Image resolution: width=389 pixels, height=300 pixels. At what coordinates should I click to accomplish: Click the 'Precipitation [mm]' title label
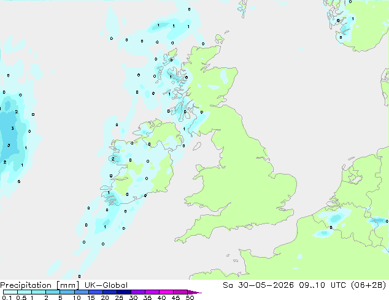[x=40, y=285]
